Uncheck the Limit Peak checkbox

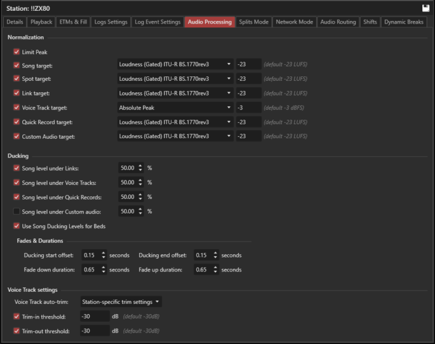[17, 52]
